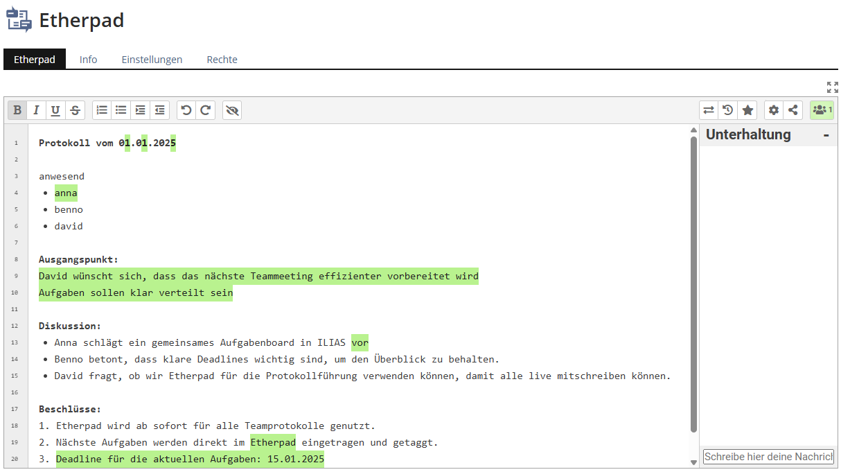Collapse the Unterhaltung chat panel
Screen dimensions: 841x472
[826, 135]
